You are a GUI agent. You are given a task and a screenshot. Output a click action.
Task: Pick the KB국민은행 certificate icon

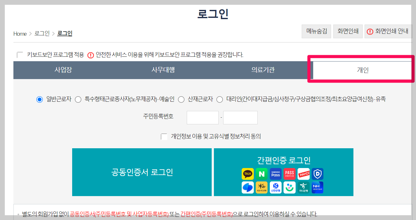[x=261, y=187]
